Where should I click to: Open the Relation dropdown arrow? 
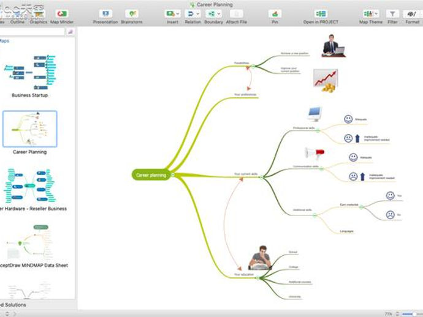pyautogui.click(x=198, y=13)
